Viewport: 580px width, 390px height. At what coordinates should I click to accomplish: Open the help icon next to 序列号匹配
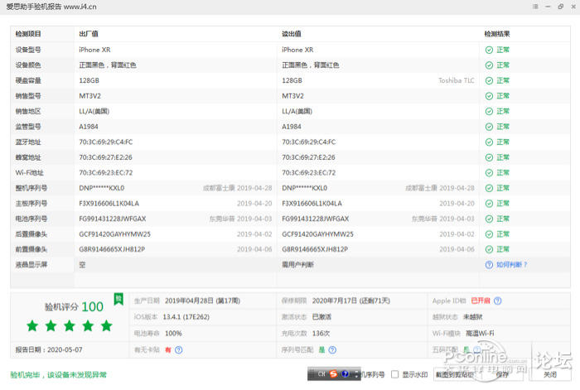point(332,349)
